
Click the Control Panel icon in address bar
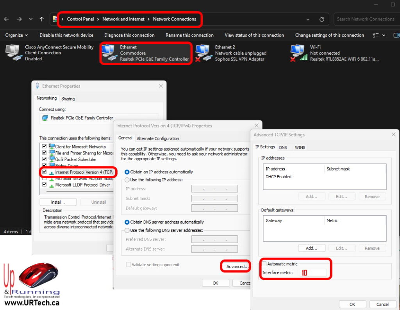click(x=55, y=19)
